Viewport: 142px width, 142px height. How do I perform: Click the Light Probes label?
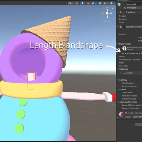(x=127, y=92)
